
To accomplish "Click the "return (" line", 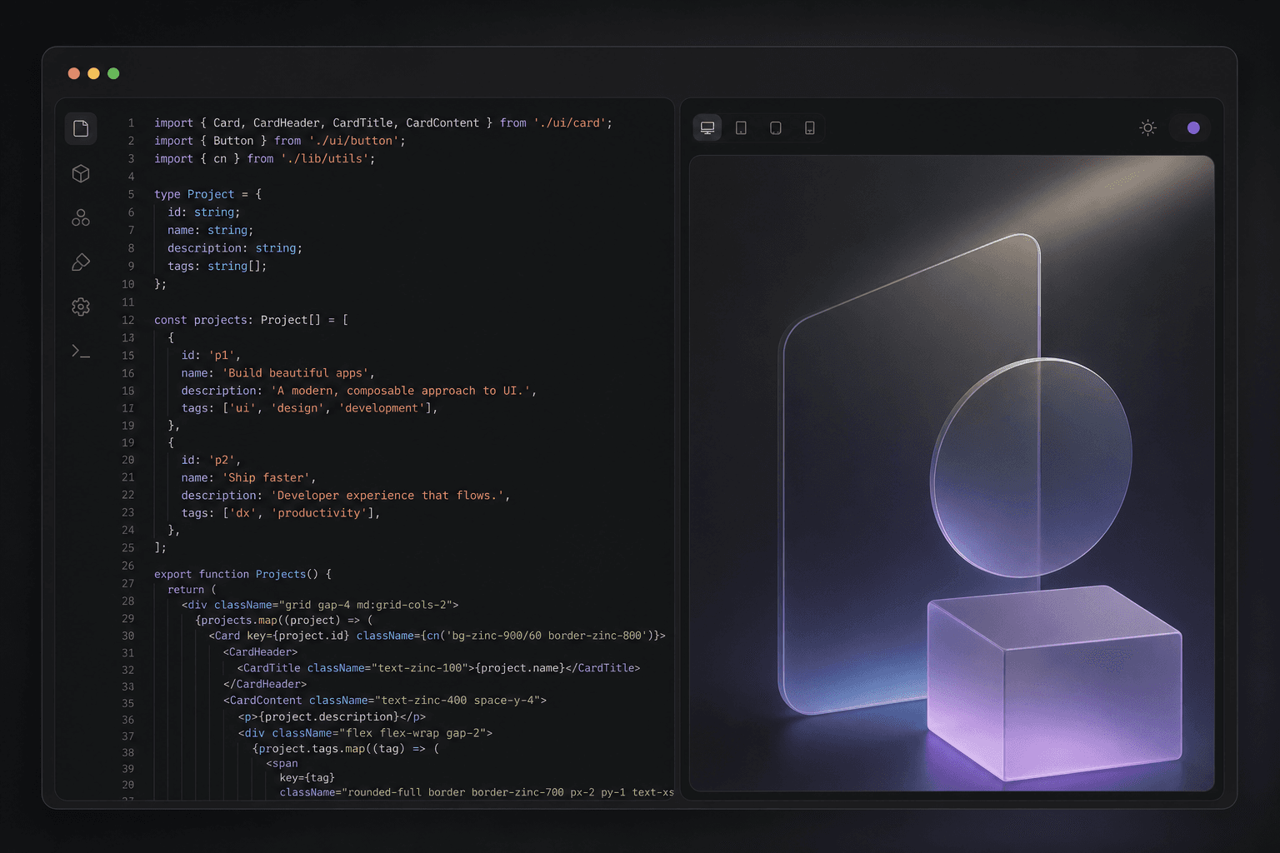I will 192,590.
